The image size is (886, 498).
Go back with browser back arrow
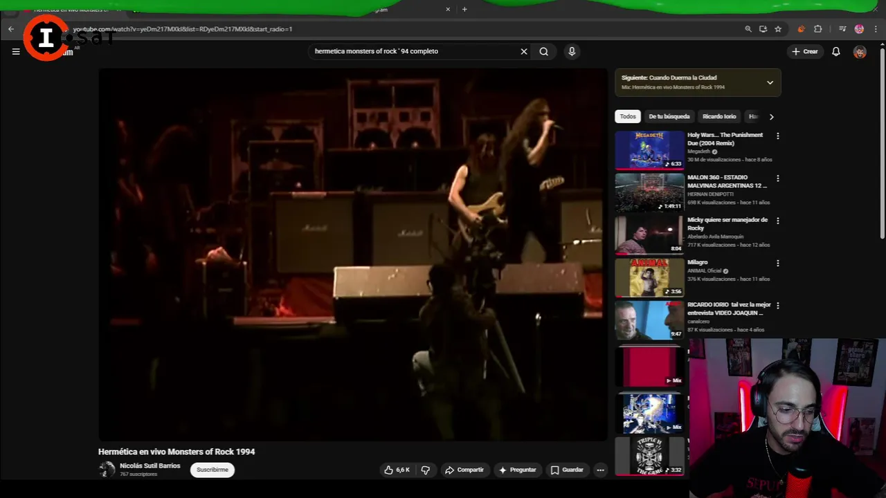(x=11, y=29)
